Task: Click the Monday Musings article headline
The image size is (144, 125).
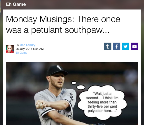Action: (63, 24)
